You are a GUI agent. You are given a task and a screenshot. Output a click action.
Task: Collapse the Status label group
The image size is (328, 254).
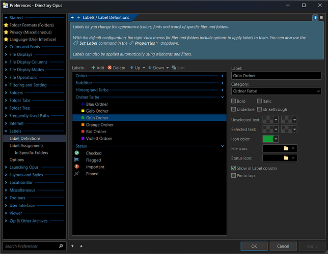tap(223, 146)
